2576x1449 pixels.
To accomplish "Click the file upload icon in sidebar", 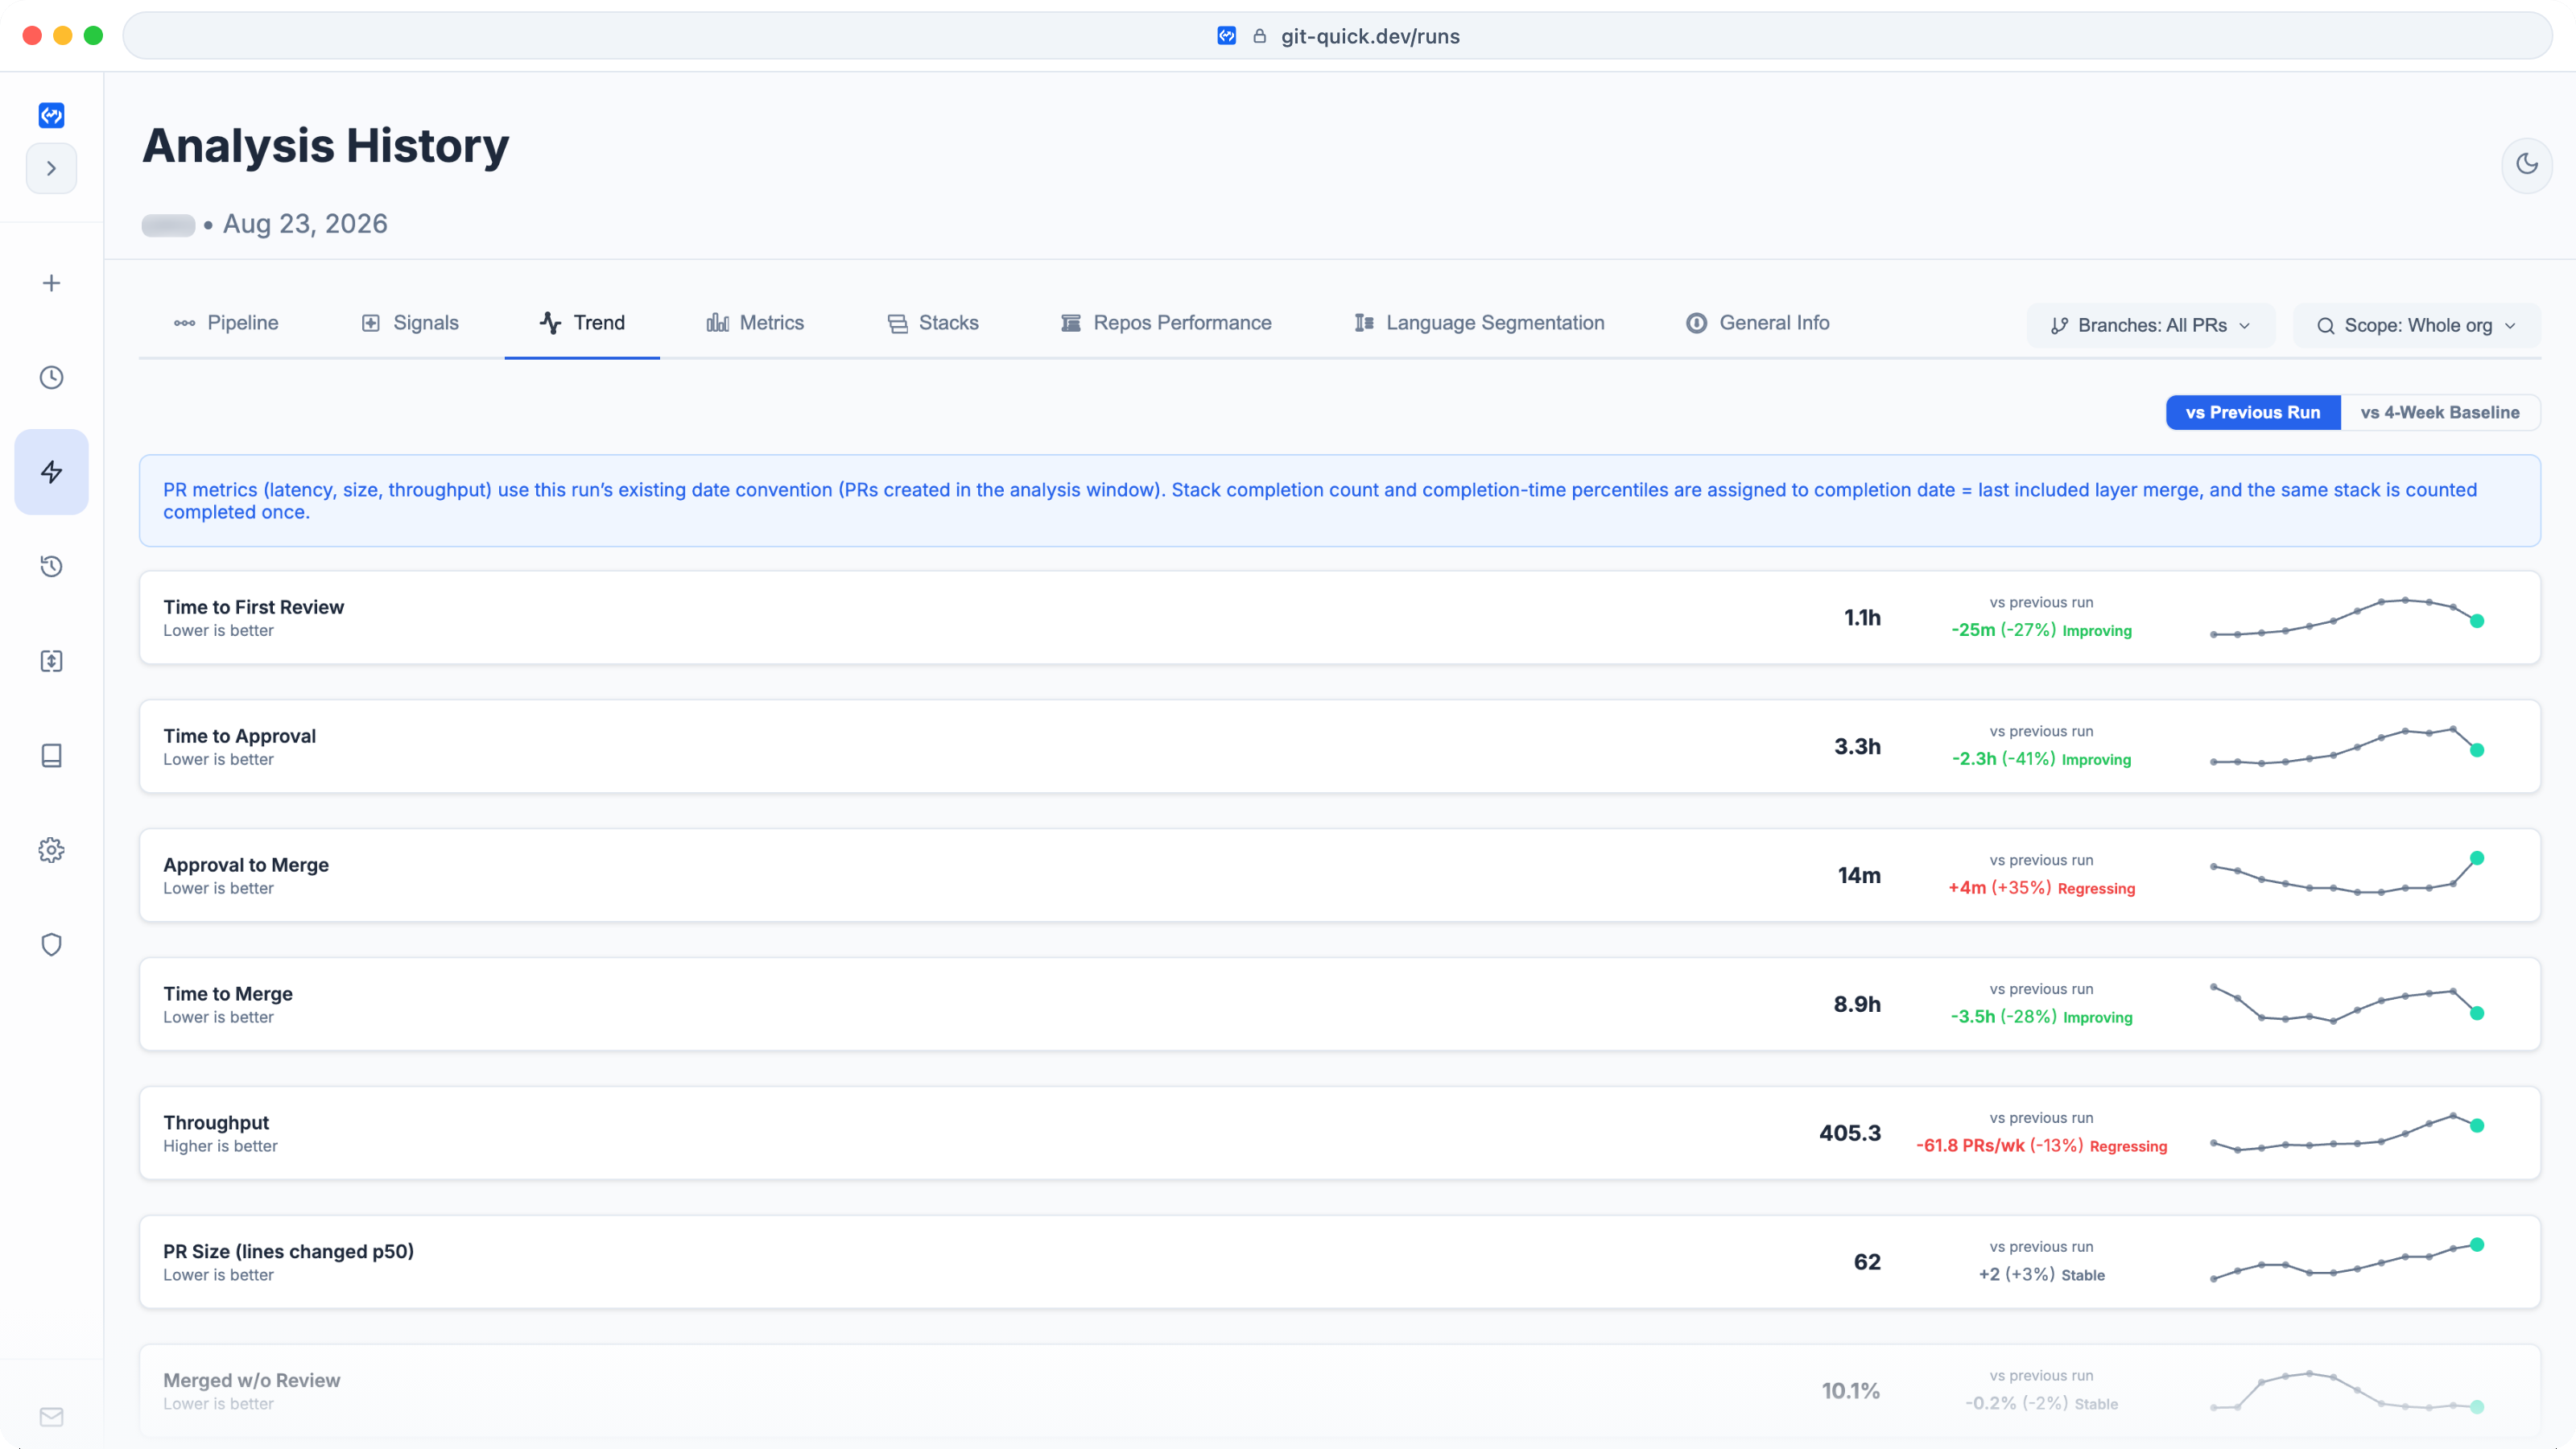I will [51, 661].
